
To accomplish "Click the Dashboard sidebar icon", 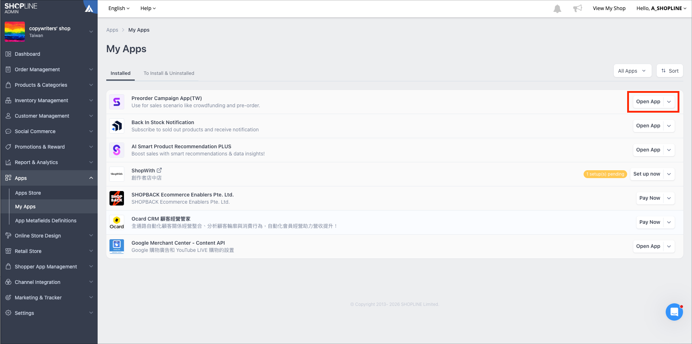I will (x=8, y=54).
